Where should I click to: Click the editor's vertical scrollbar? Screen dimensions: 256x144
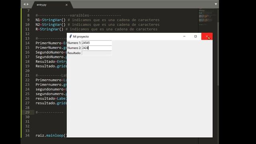pos(218,54)
